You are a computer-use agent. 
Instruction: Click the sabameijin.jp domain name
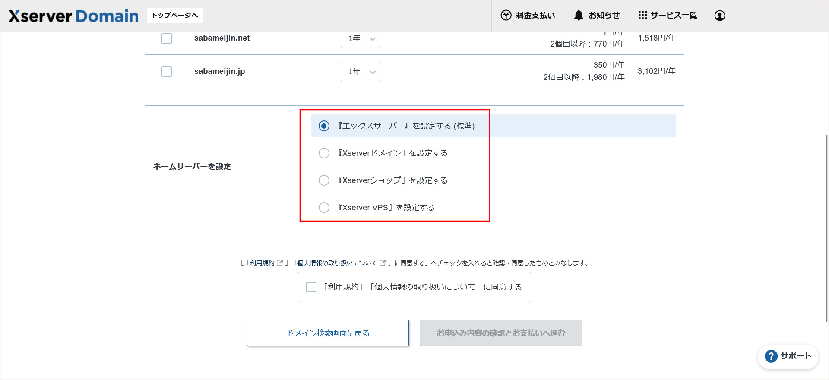click(x=219, y=71)
